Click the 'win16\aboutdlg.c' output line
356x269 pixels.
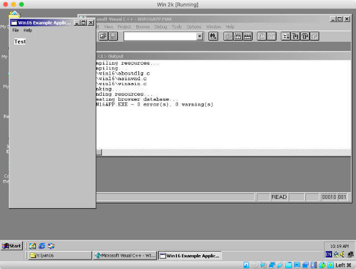[x=123, y=74]
